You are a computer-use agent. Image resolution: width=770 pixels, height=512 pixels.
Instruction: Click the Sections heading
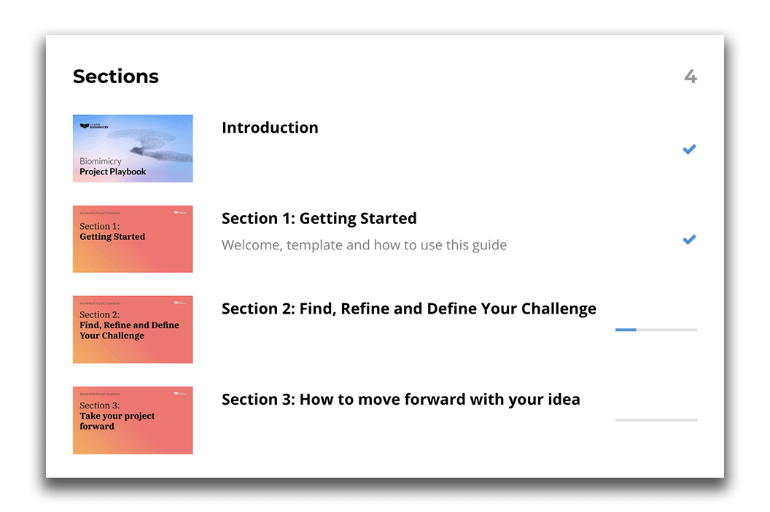116,77
